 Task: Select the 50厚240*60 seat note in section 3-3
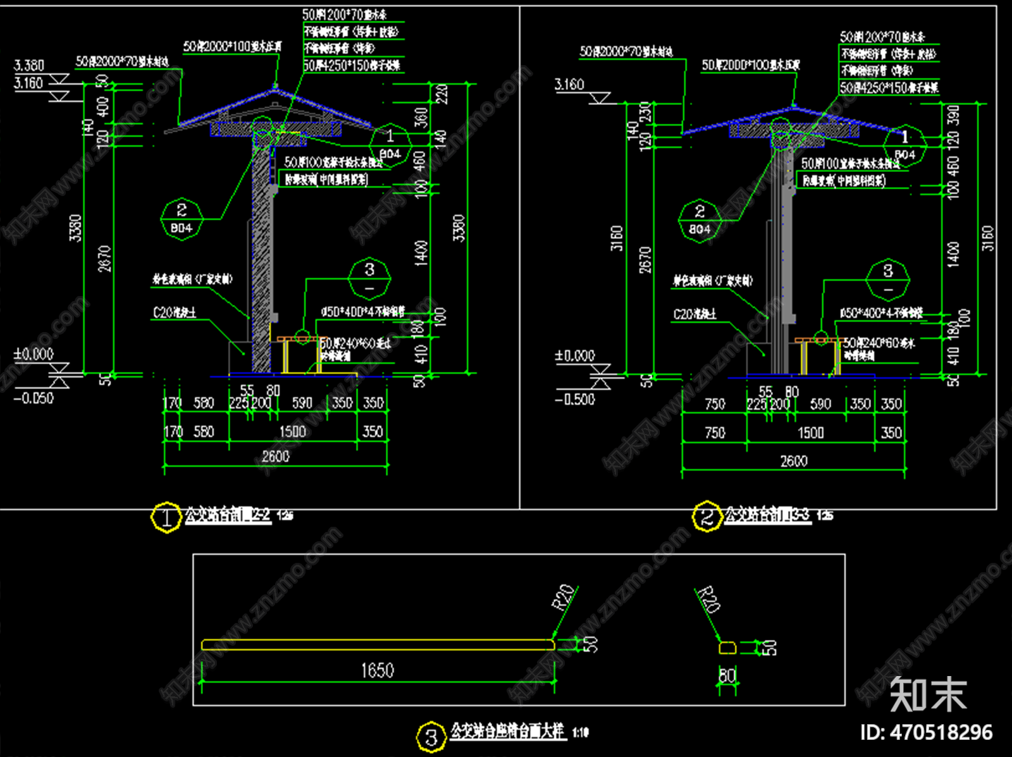(x=879, y=343)
